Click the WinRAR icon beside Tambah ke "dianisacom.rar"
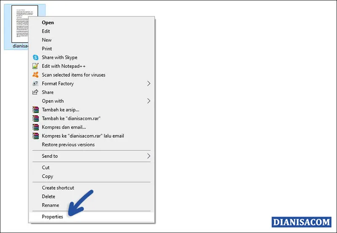This screenshot has height=233, width=337. coord(36,118)
